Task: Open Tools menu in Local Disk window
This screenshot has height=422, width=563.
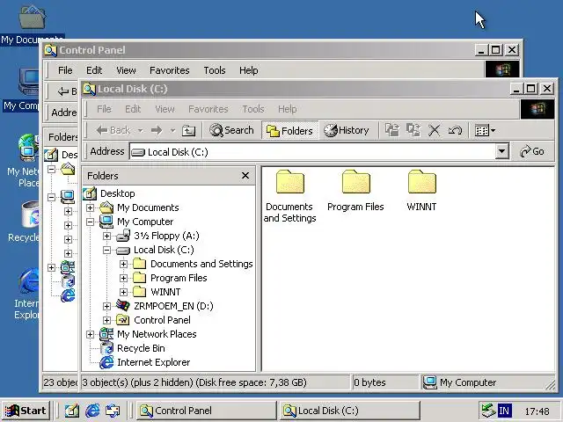Action: [253, 109]
